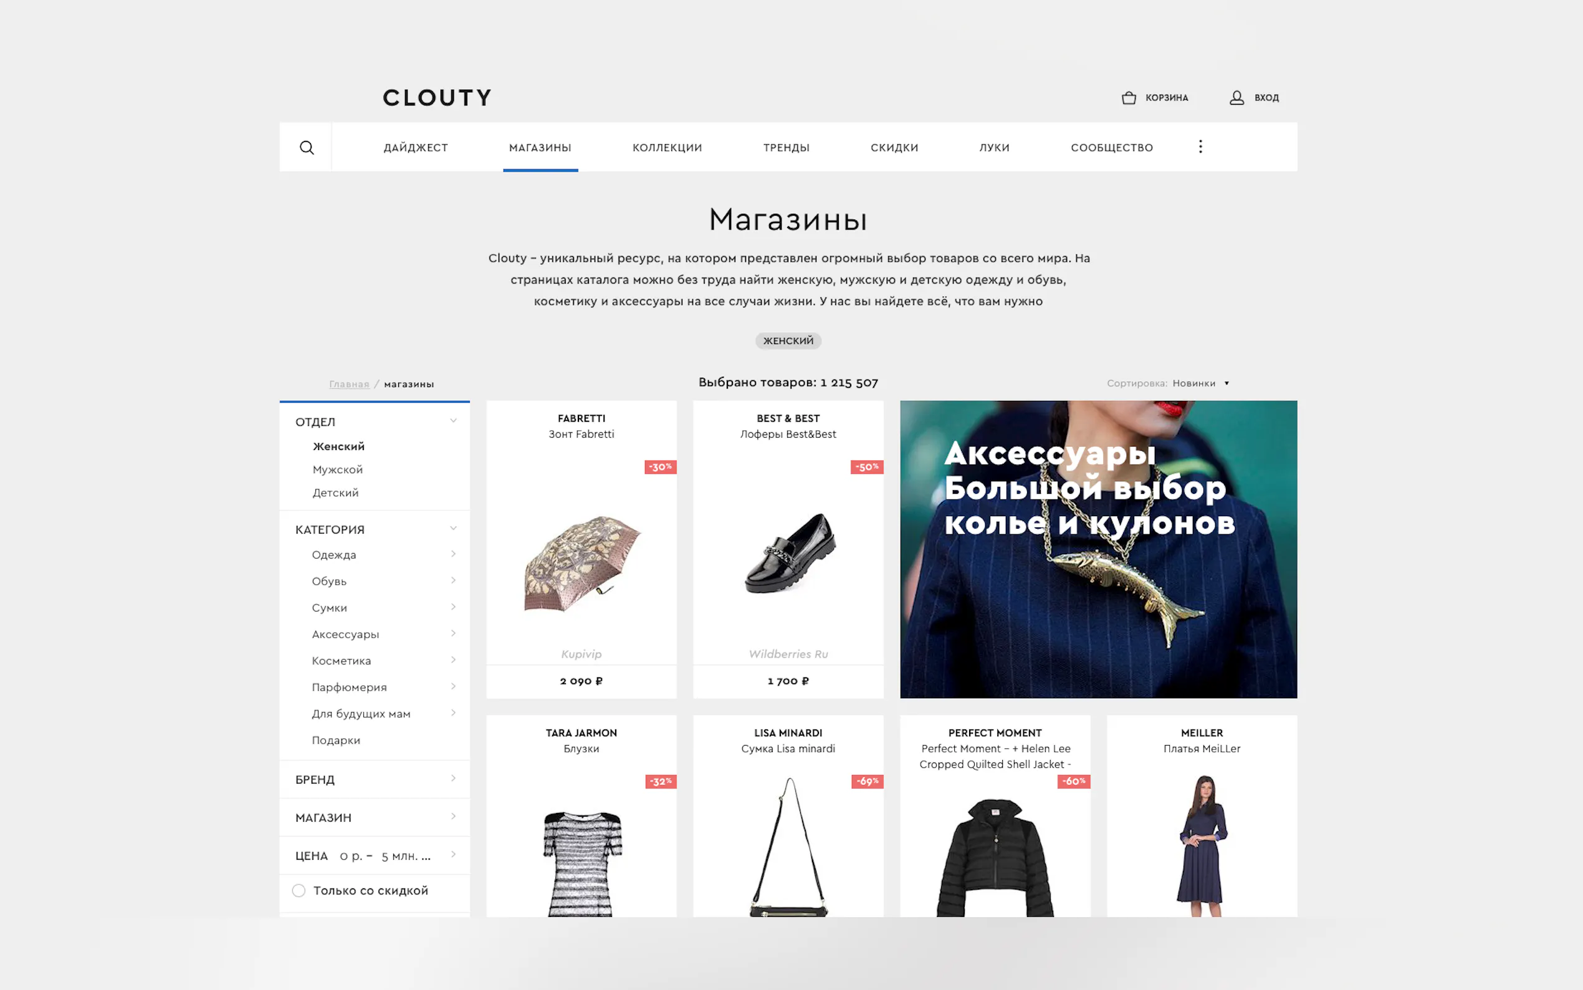Image resolution: width=1583 pixels, height=990 pixels.
Task: Click the -69% badge on Lisa Minardi bag
Action: (x=867, y=781)
